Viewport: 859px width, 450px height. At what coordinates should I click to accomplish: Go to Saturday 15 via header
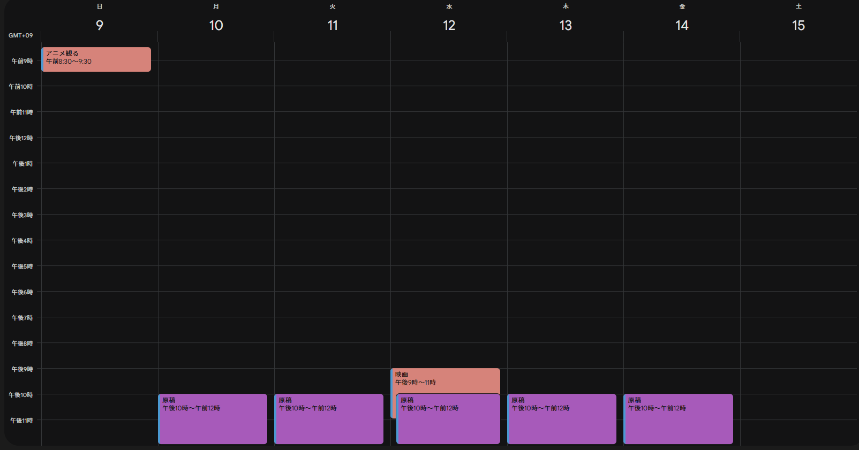(x=798, y=25)
